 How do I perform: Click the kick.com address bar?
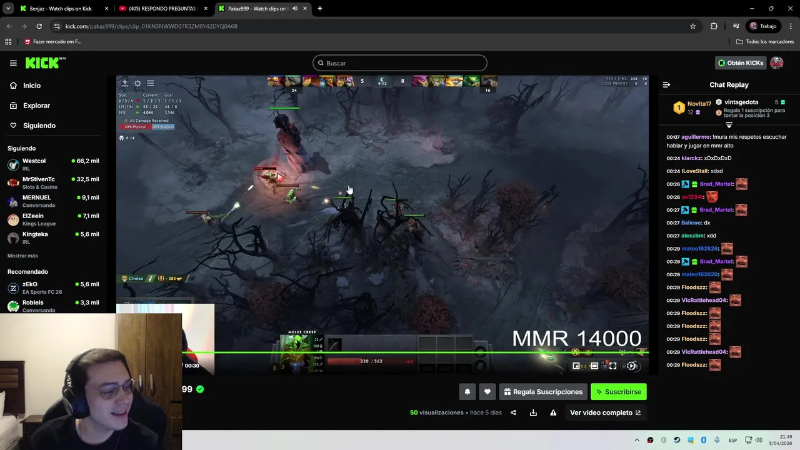375,26
